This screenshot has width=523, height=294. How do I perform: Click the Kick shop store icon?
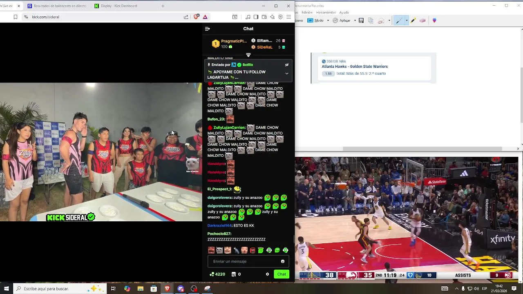pyautogui.click(x=234, y=274)
